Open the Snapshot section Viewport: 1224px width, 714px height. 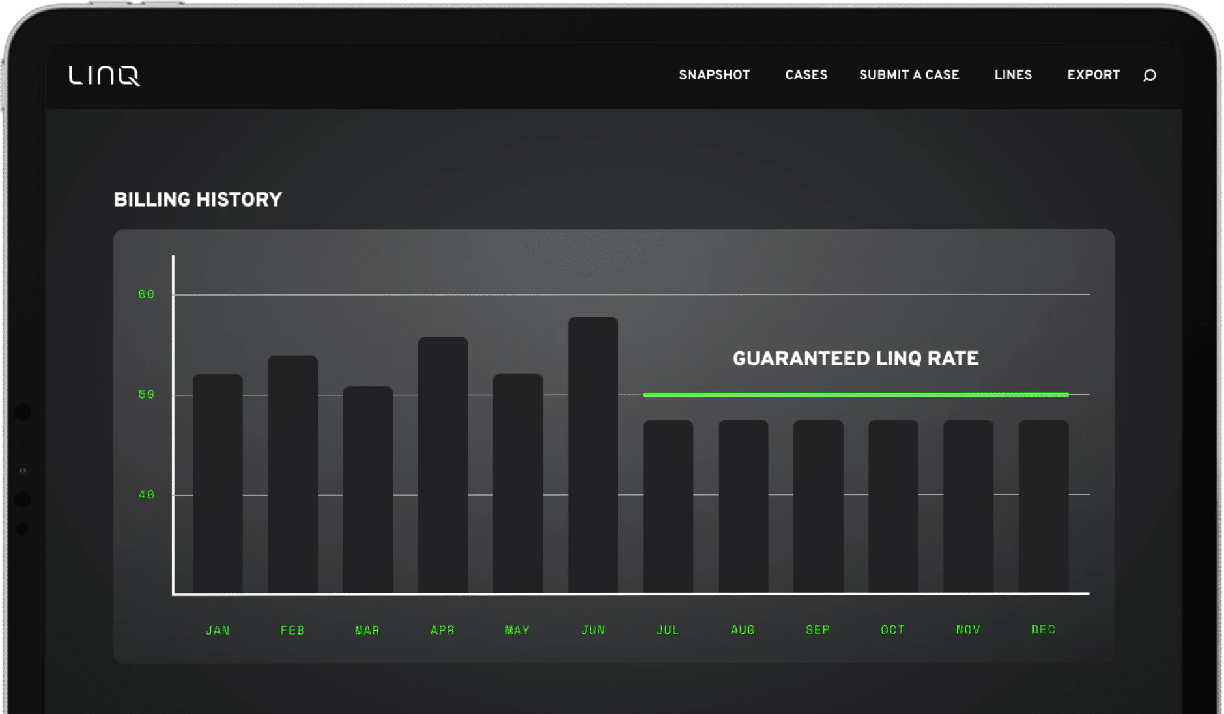tap(714, 76)
